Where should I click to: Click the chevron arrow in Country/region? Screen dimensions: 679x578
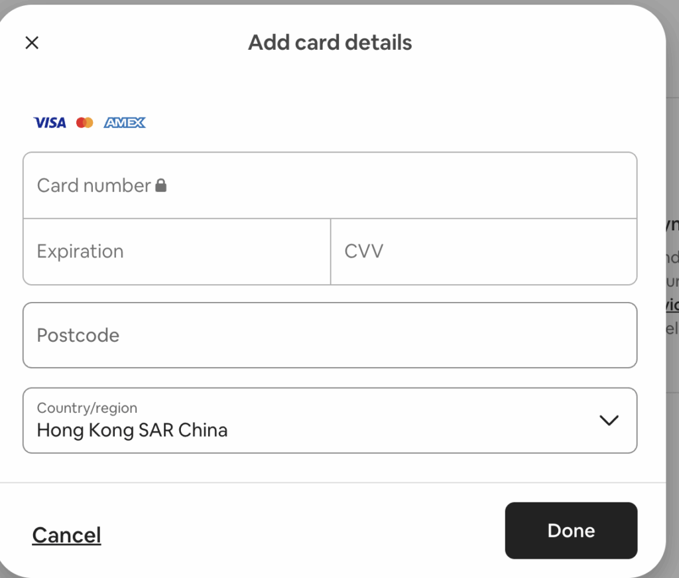[608, 420]
